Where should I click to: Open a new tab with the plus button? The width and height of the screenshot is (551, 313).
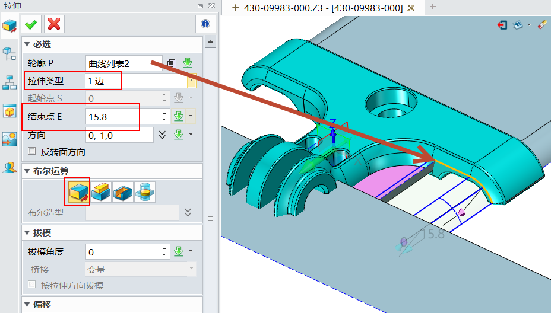point(433,7)
